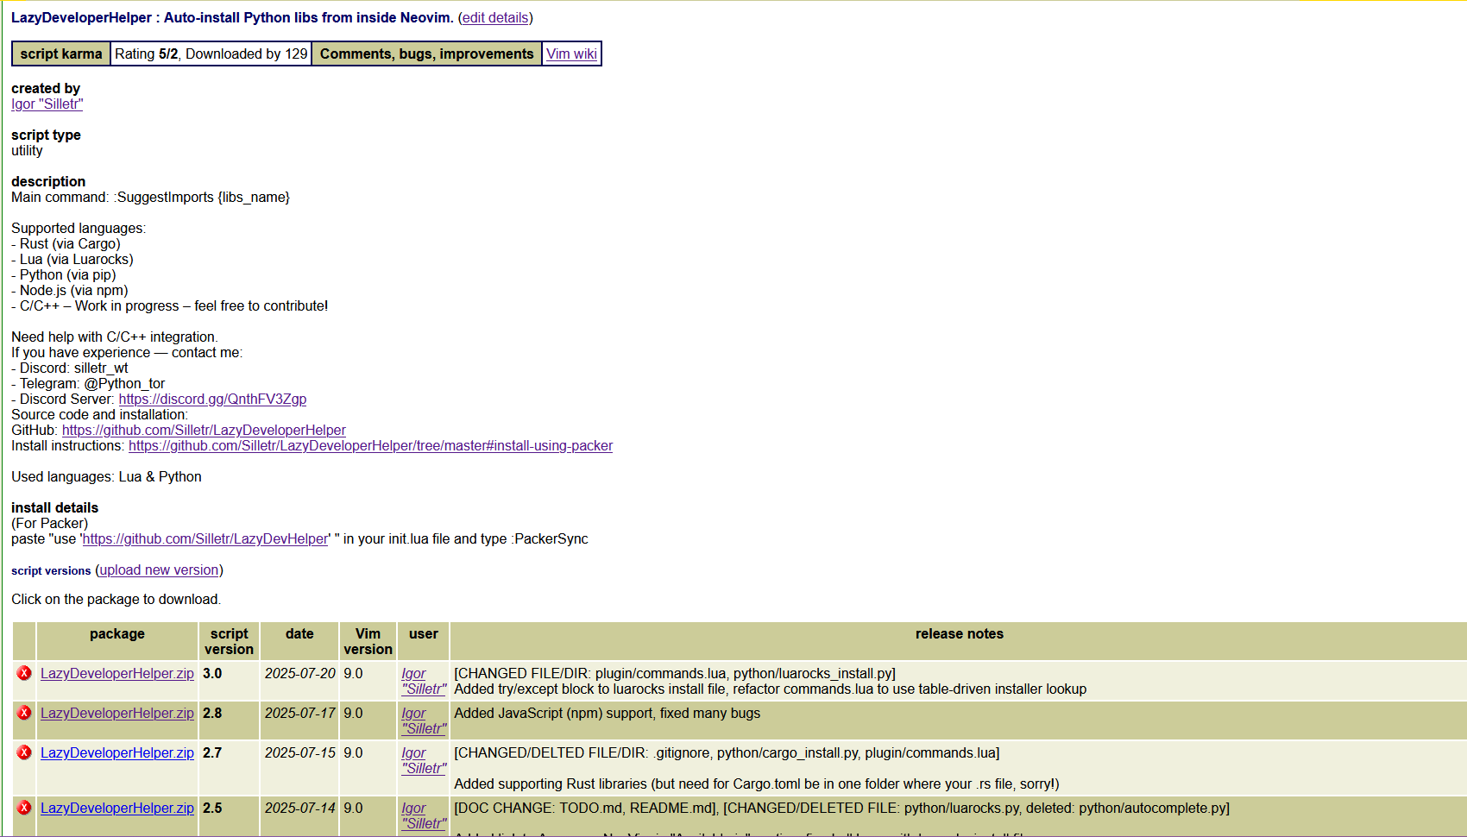Click the page title LazyDeveloperHelper heading
The image size is (1467, 837).
pos(232,17)
